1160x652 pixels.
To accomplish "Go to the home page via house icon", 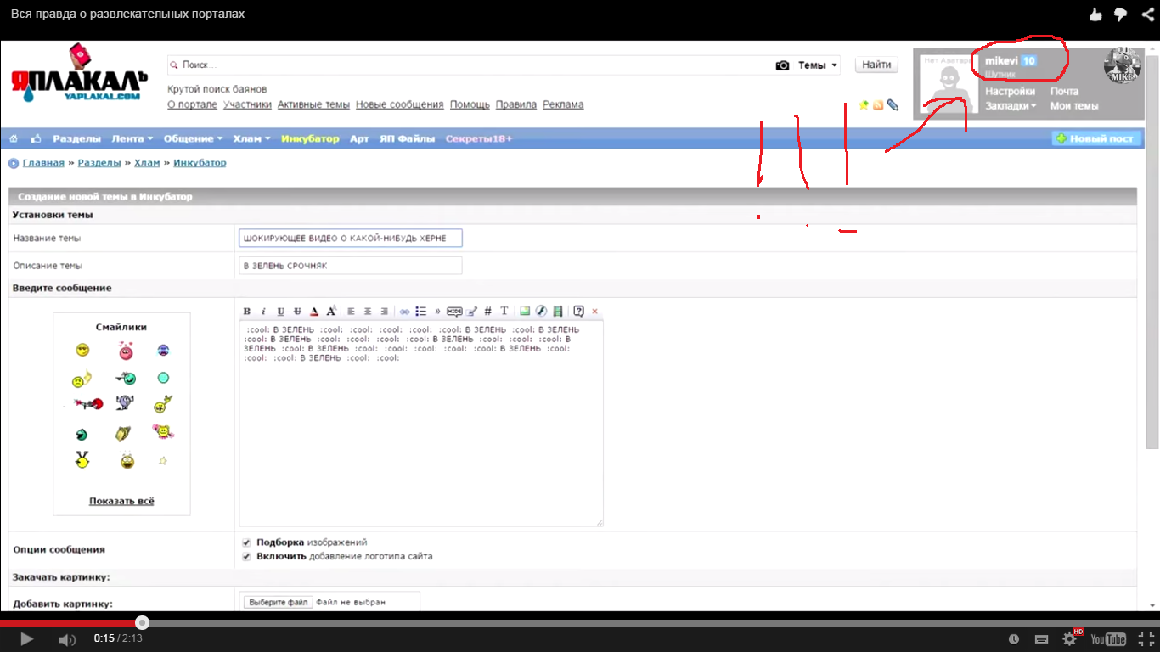I will tap(14, 138).
